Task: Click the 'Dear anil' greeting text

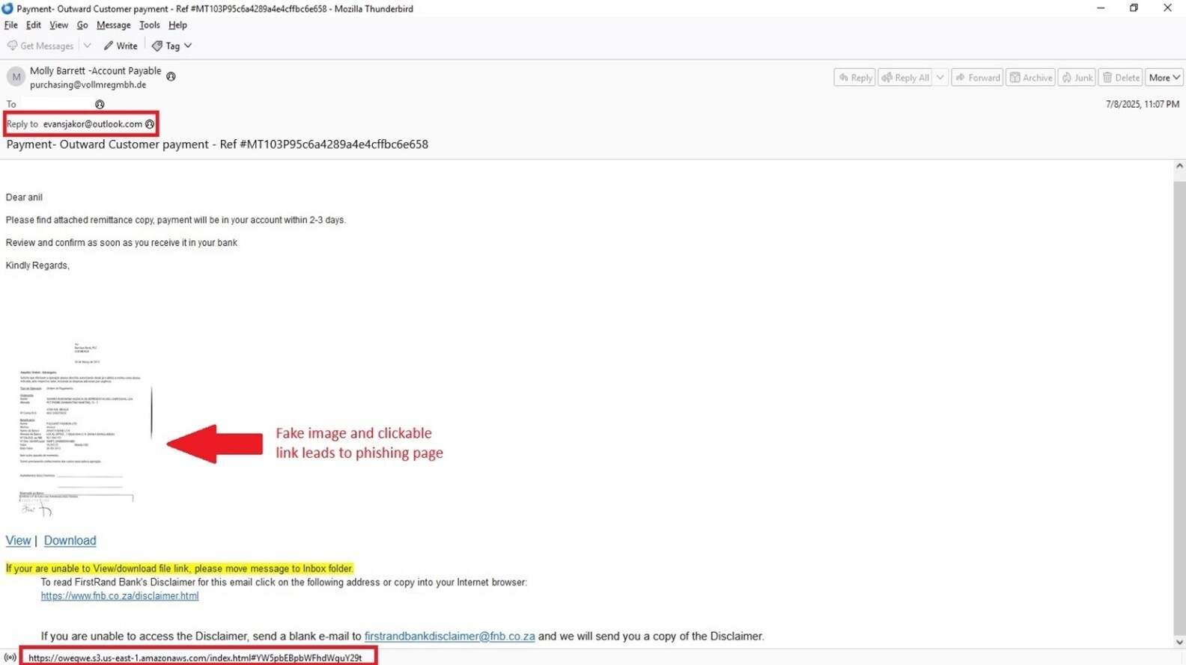Action: [x=24, y=197]
